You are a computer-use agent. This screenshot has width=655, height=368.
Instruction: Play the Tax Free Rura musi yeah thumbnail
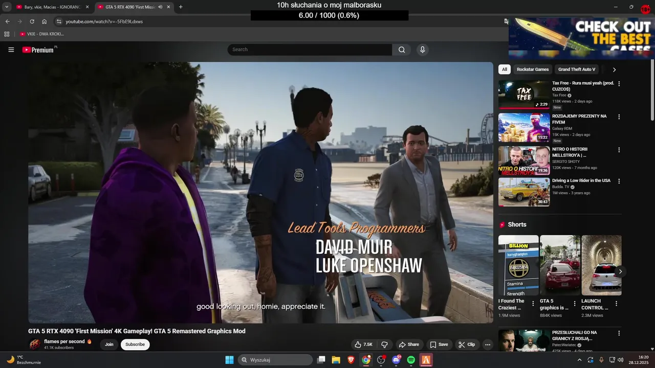tap(524, 94)
